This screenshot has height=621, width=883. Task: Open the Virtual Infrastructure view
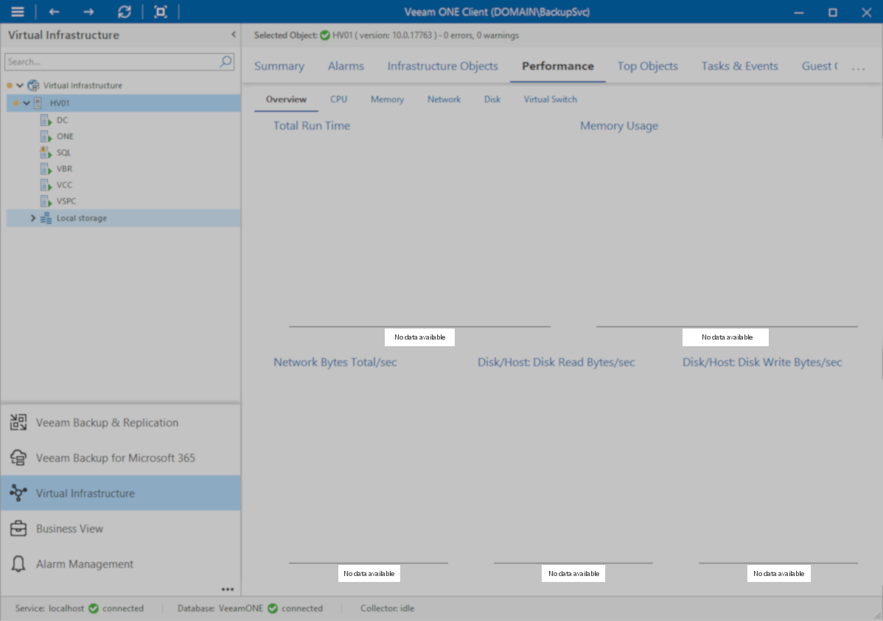[121, 494]
